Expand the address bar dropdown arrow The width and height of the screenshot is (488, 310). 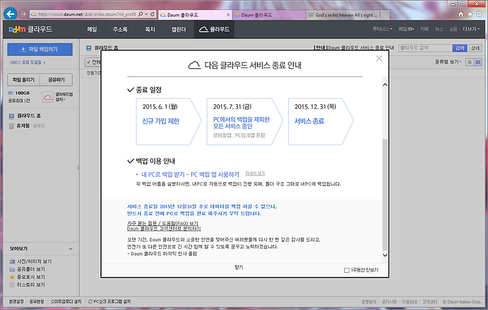pos(146,14)
